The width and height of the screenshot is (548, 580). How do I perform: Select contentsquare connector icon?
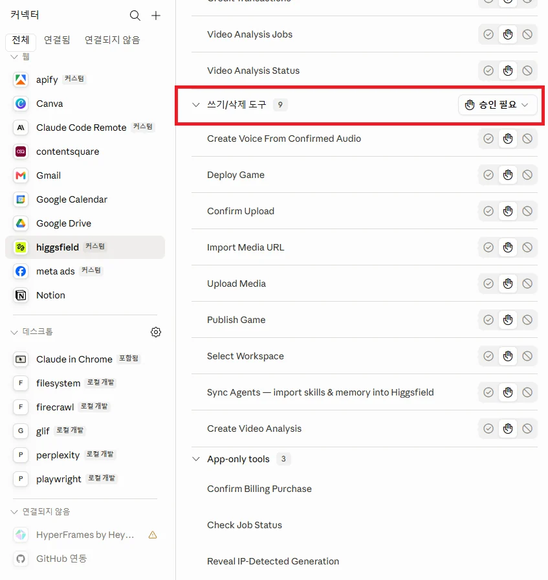[x=21, y=151]
